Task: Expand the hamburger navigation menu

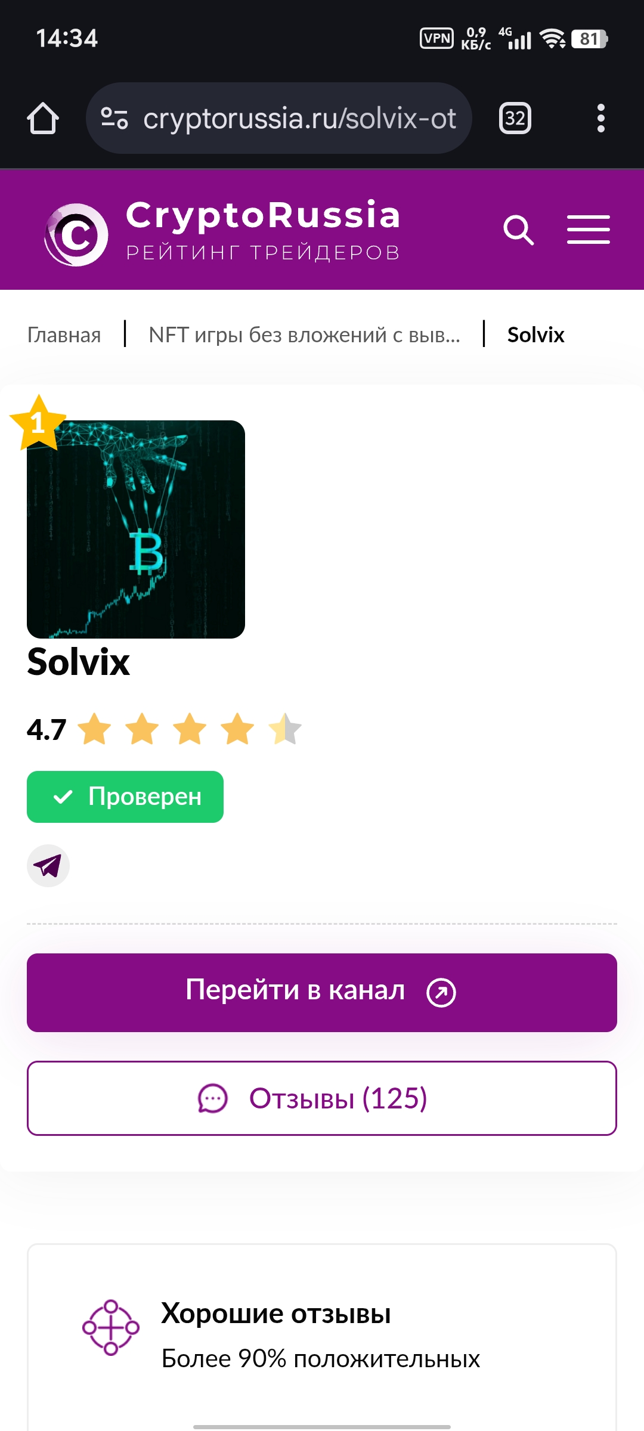Action: [588, 230]
